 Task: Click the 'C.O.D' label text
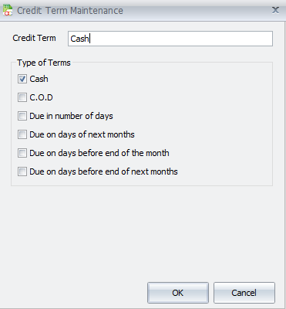(41, 97)
